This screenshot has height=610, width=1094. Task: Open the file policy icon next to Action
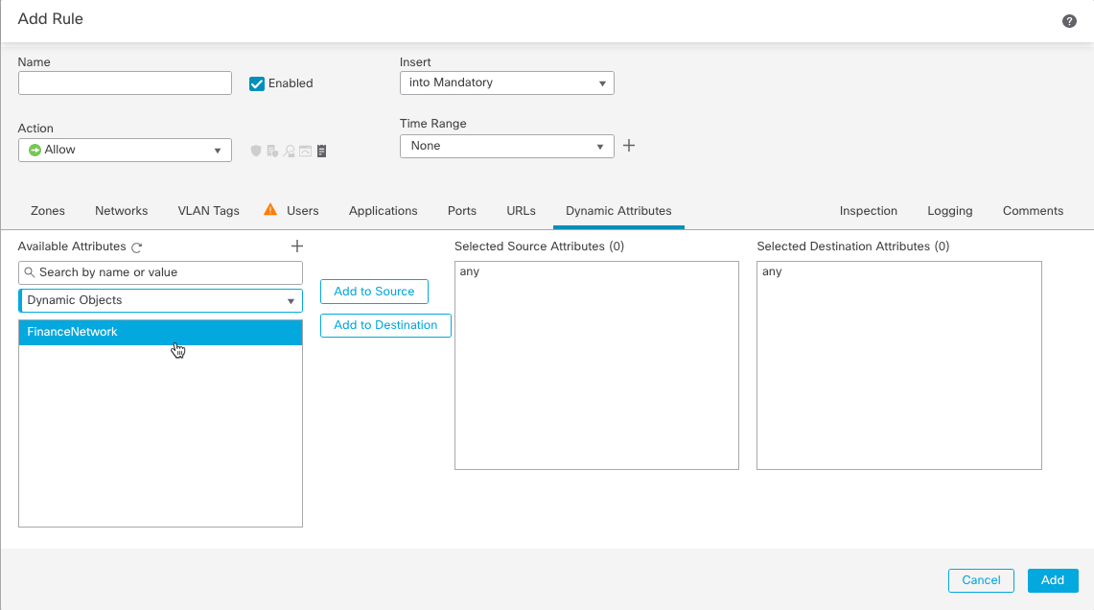(272, 151)
